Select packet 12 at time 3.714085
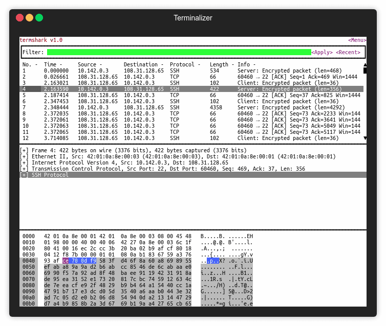This screenshot has width=386, height=326. (x=191, y=138)
